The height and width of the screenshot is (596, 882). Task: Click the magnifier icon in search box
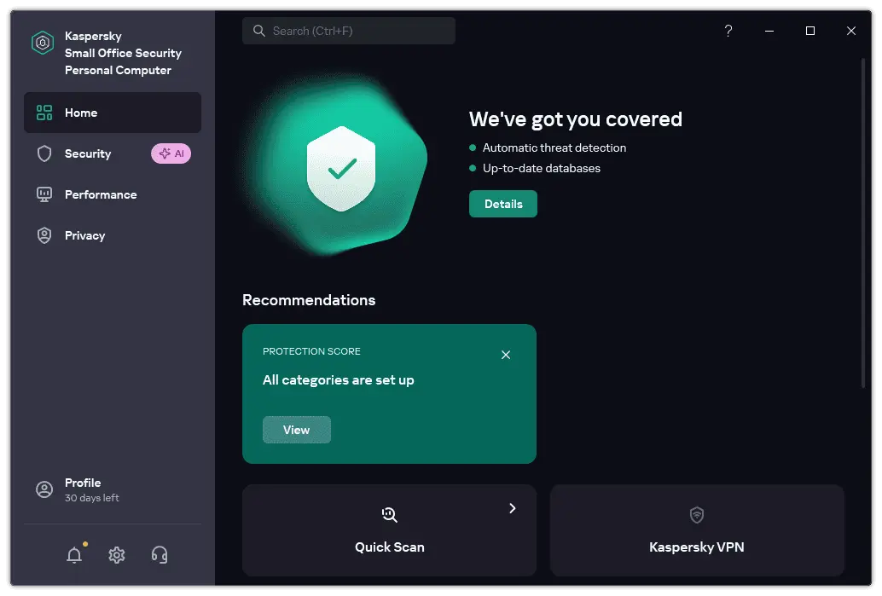point(258,31)
